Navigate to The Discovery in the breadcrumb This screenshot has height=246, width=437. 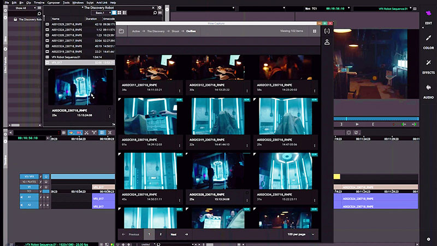pos(156,31)
